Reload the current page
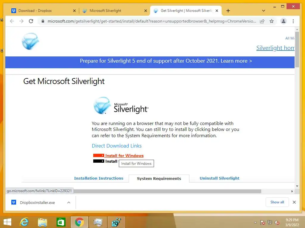Viewport: 305px width, 228px height. [31, 21]
